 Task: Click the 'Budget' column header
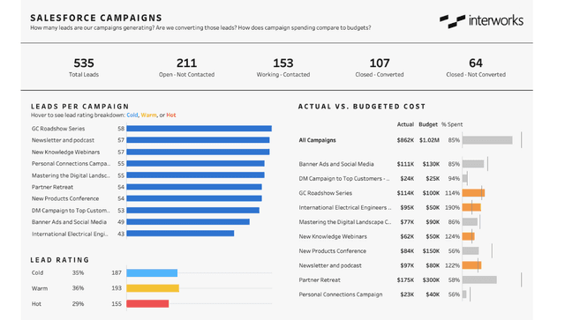pyautogui.click(x=428, y=124)
